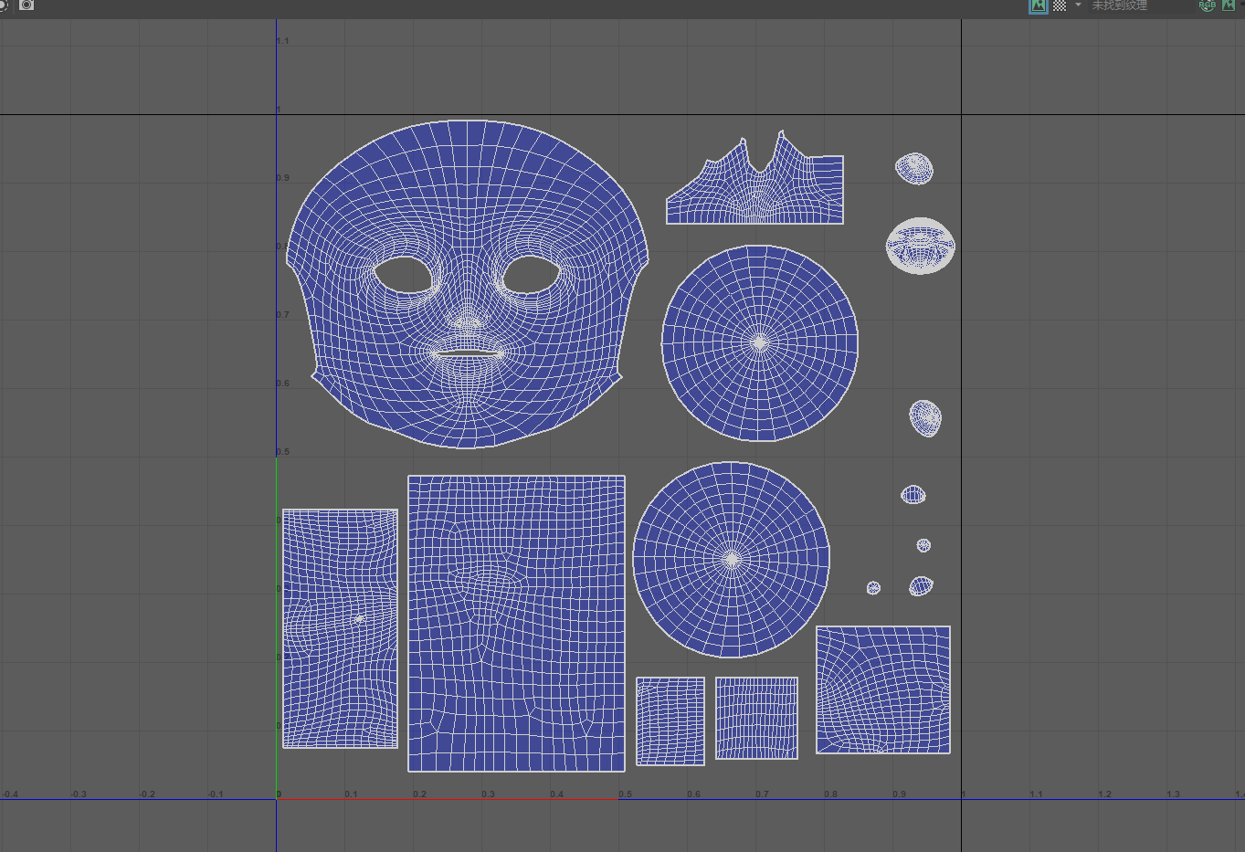This screenshot has height=852, width=1245.
Task: Select the grey oval eye-shaped UV shell
Action: (x=921, y=246)
